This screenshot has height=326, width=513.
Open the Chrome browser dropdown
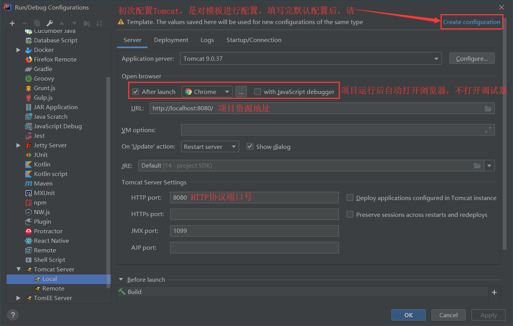207,92
